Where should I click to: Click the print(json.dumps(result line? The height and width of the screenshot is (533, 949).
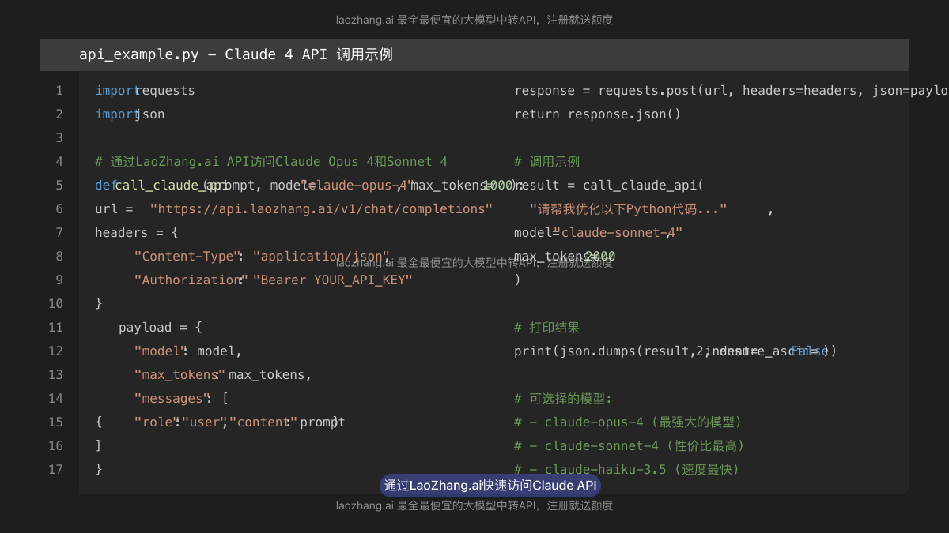point(675,351)
